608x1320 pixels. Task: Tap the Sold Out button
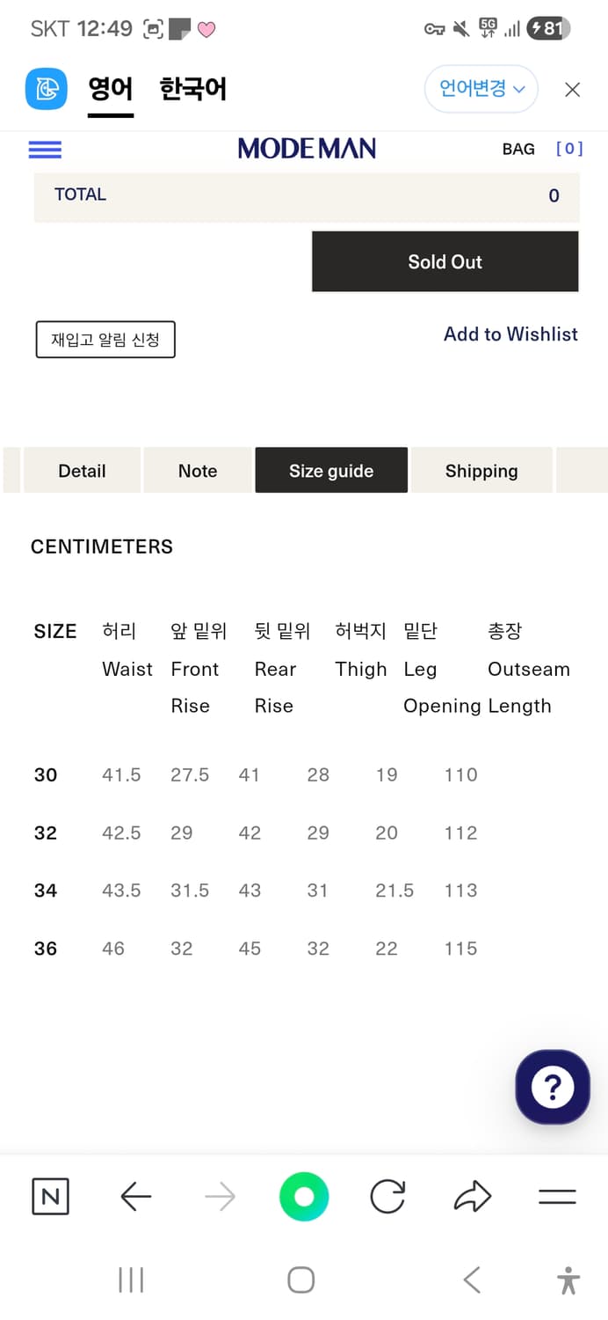[445, 261]
